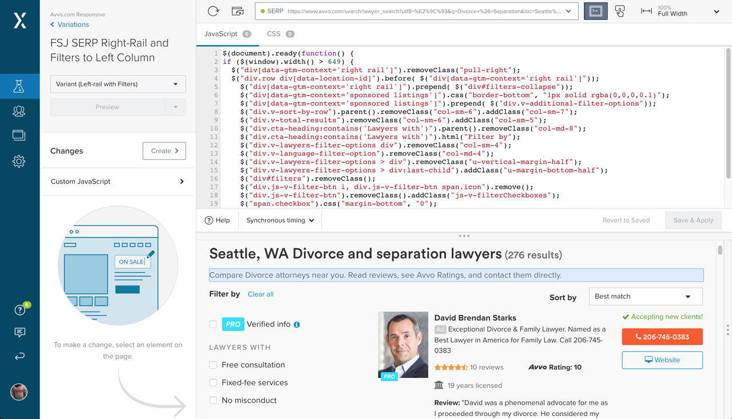Click the Preview button
The height and width of the screenshot is (419, 732).
tap(107, 107)
